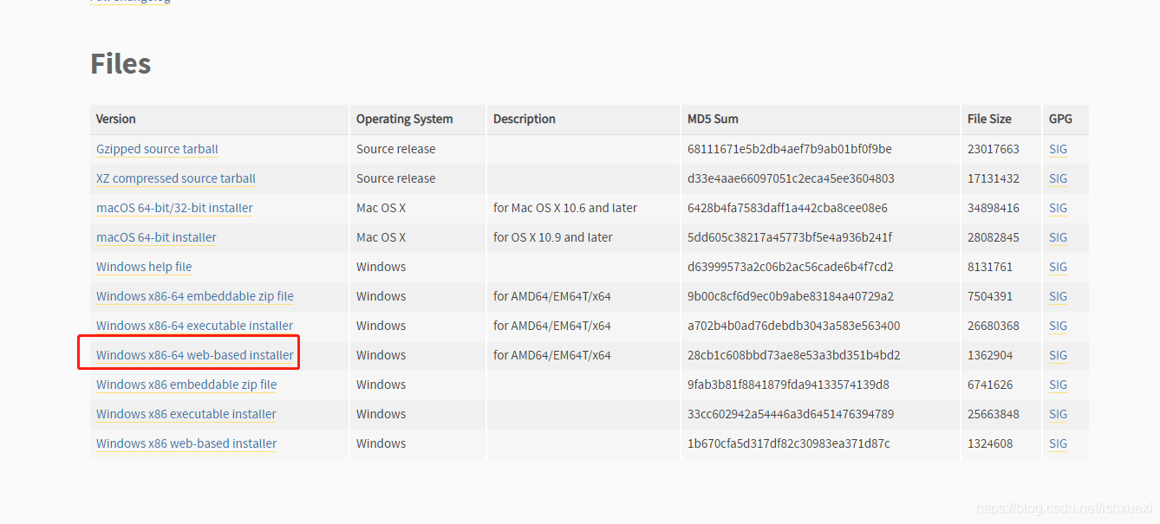Viewport: 1160px width, 524px height.
Task: Open SIG link for XZ compressed tarball
Action: 1058,178
